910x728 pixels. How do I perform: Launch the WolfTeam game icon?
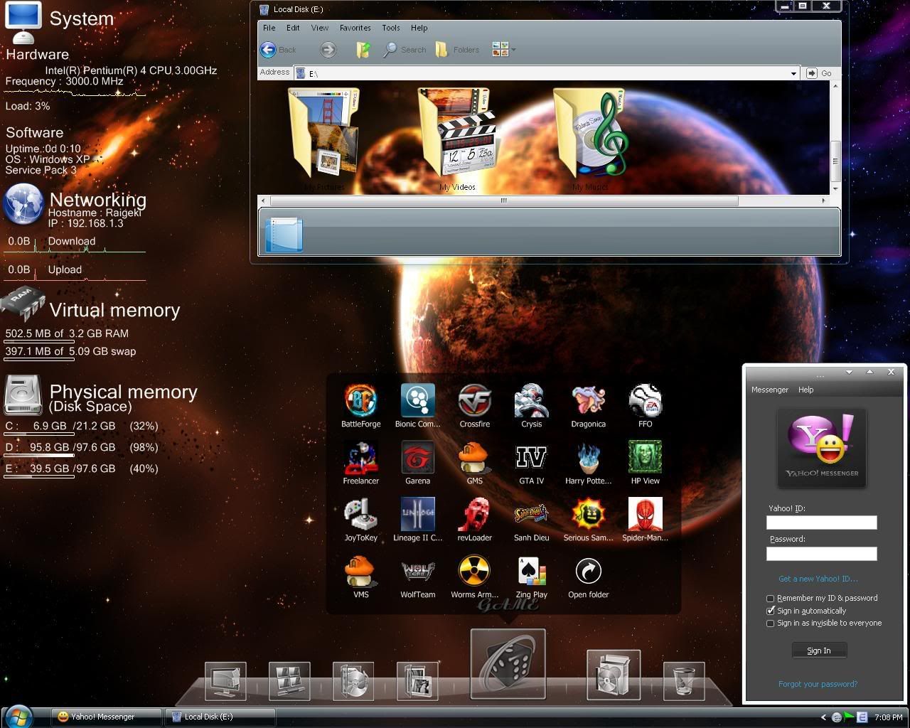pyautogui.click(x=417, y=572)
